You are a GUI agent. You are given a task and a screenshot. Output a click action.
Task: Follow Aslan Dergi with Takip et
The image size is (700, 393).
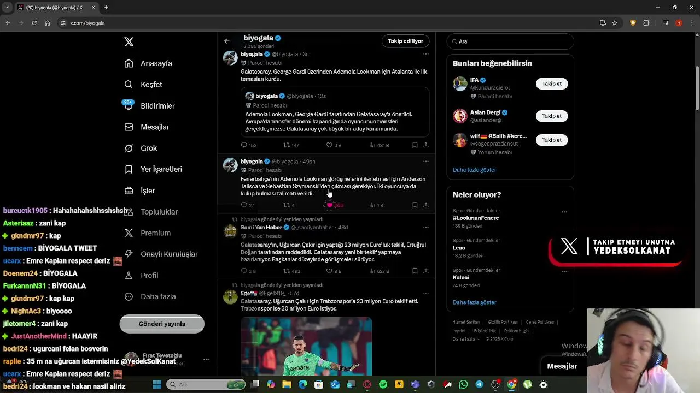point(552,116)
